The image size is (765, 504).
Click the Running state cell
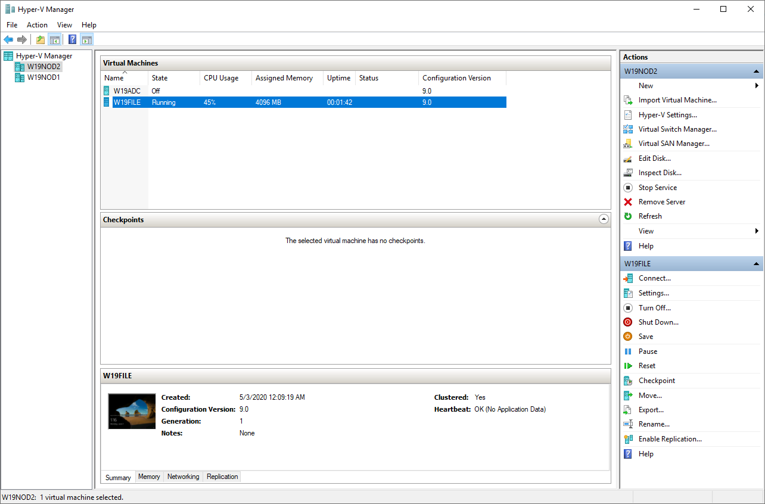164,102
